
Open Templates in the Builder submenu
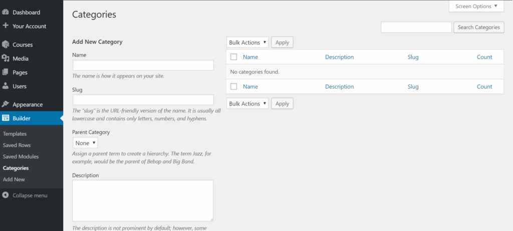click(x=15, y=134)
